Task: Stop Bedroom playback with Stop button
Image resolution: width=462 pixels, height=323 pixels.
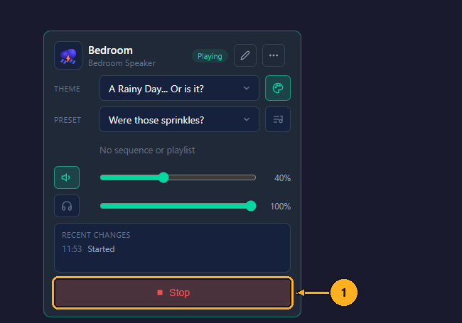Action: [x=173, y=292]
